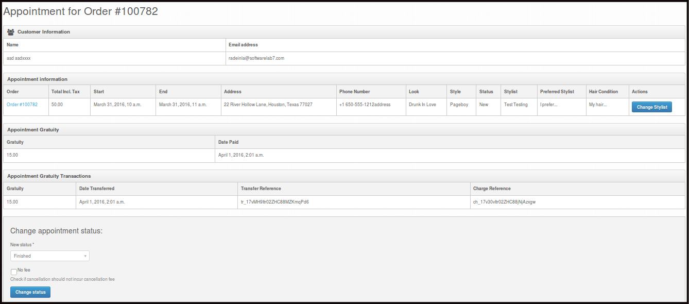Click the transfer reference tr_17vMH9ltr02ZHC88MZKmqPd6
689x304 pixels.
[x=275, y=202]
